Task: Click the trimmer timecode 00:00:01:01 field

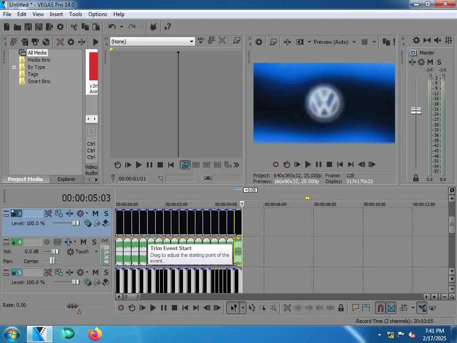Action: point(132,179)
